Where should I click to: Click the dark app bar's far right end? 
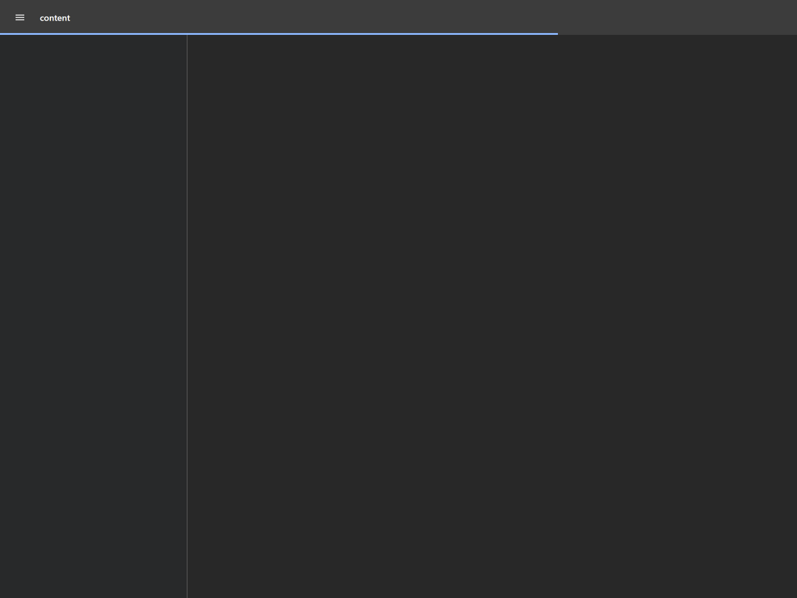(x=785, y=17)
